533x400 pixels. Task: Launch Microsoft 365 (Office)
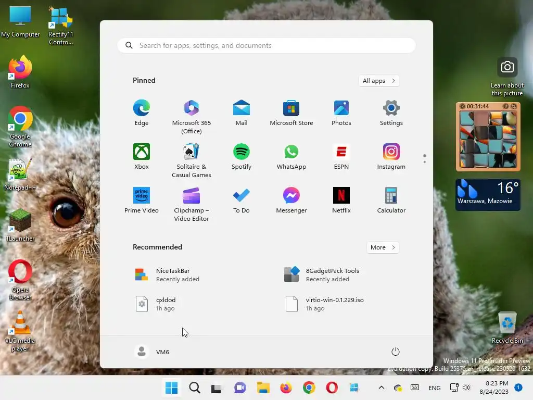click(x=192, y=117)
